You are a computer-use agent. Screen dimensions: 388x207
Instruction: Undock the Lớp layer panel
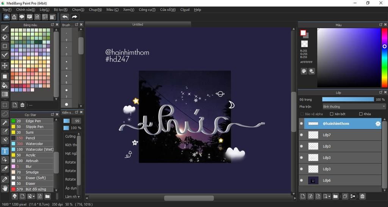point(381,93)
